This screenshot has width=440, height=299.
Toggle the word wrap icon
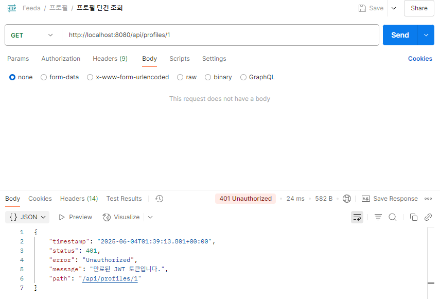click(357, 217)
